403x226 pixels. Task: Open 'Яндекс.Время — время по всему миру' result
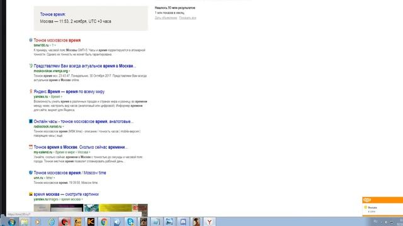tap(69, 92)
